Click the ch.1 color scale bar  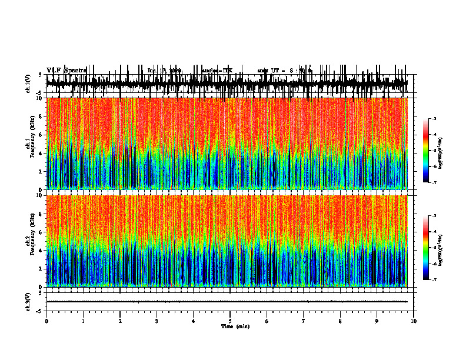pos(426,151)
